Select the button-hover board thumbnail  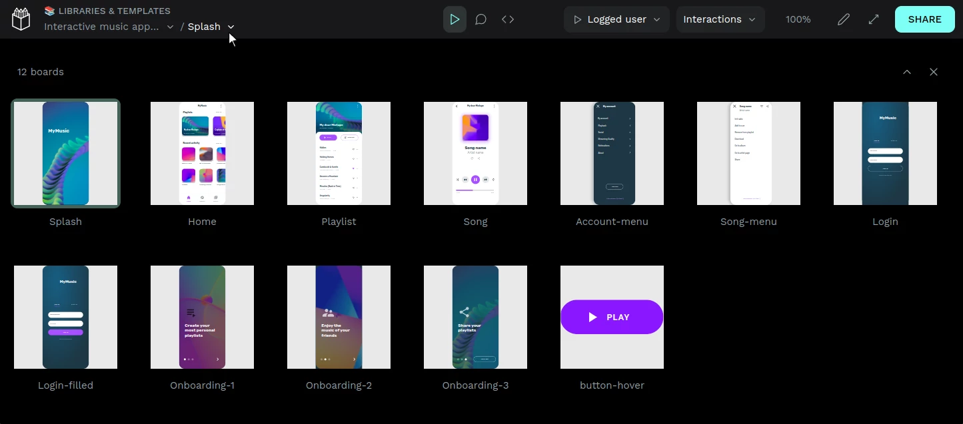click(612, 317)
